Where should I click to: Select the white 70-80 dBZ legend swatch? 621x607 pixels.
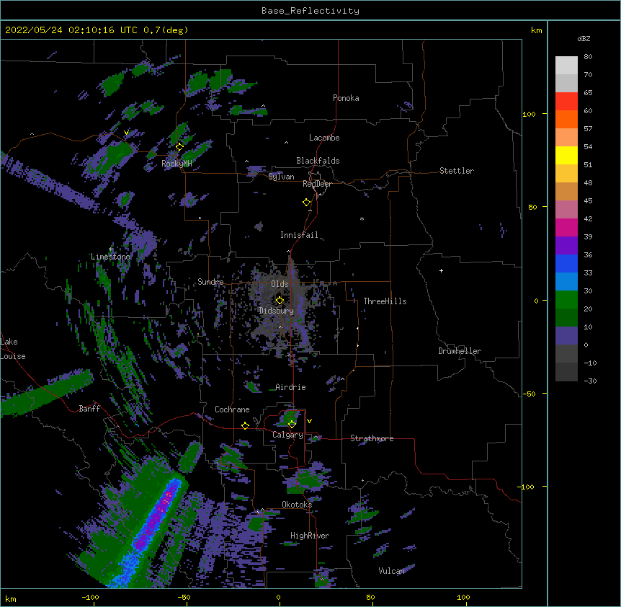click(566, 66)
